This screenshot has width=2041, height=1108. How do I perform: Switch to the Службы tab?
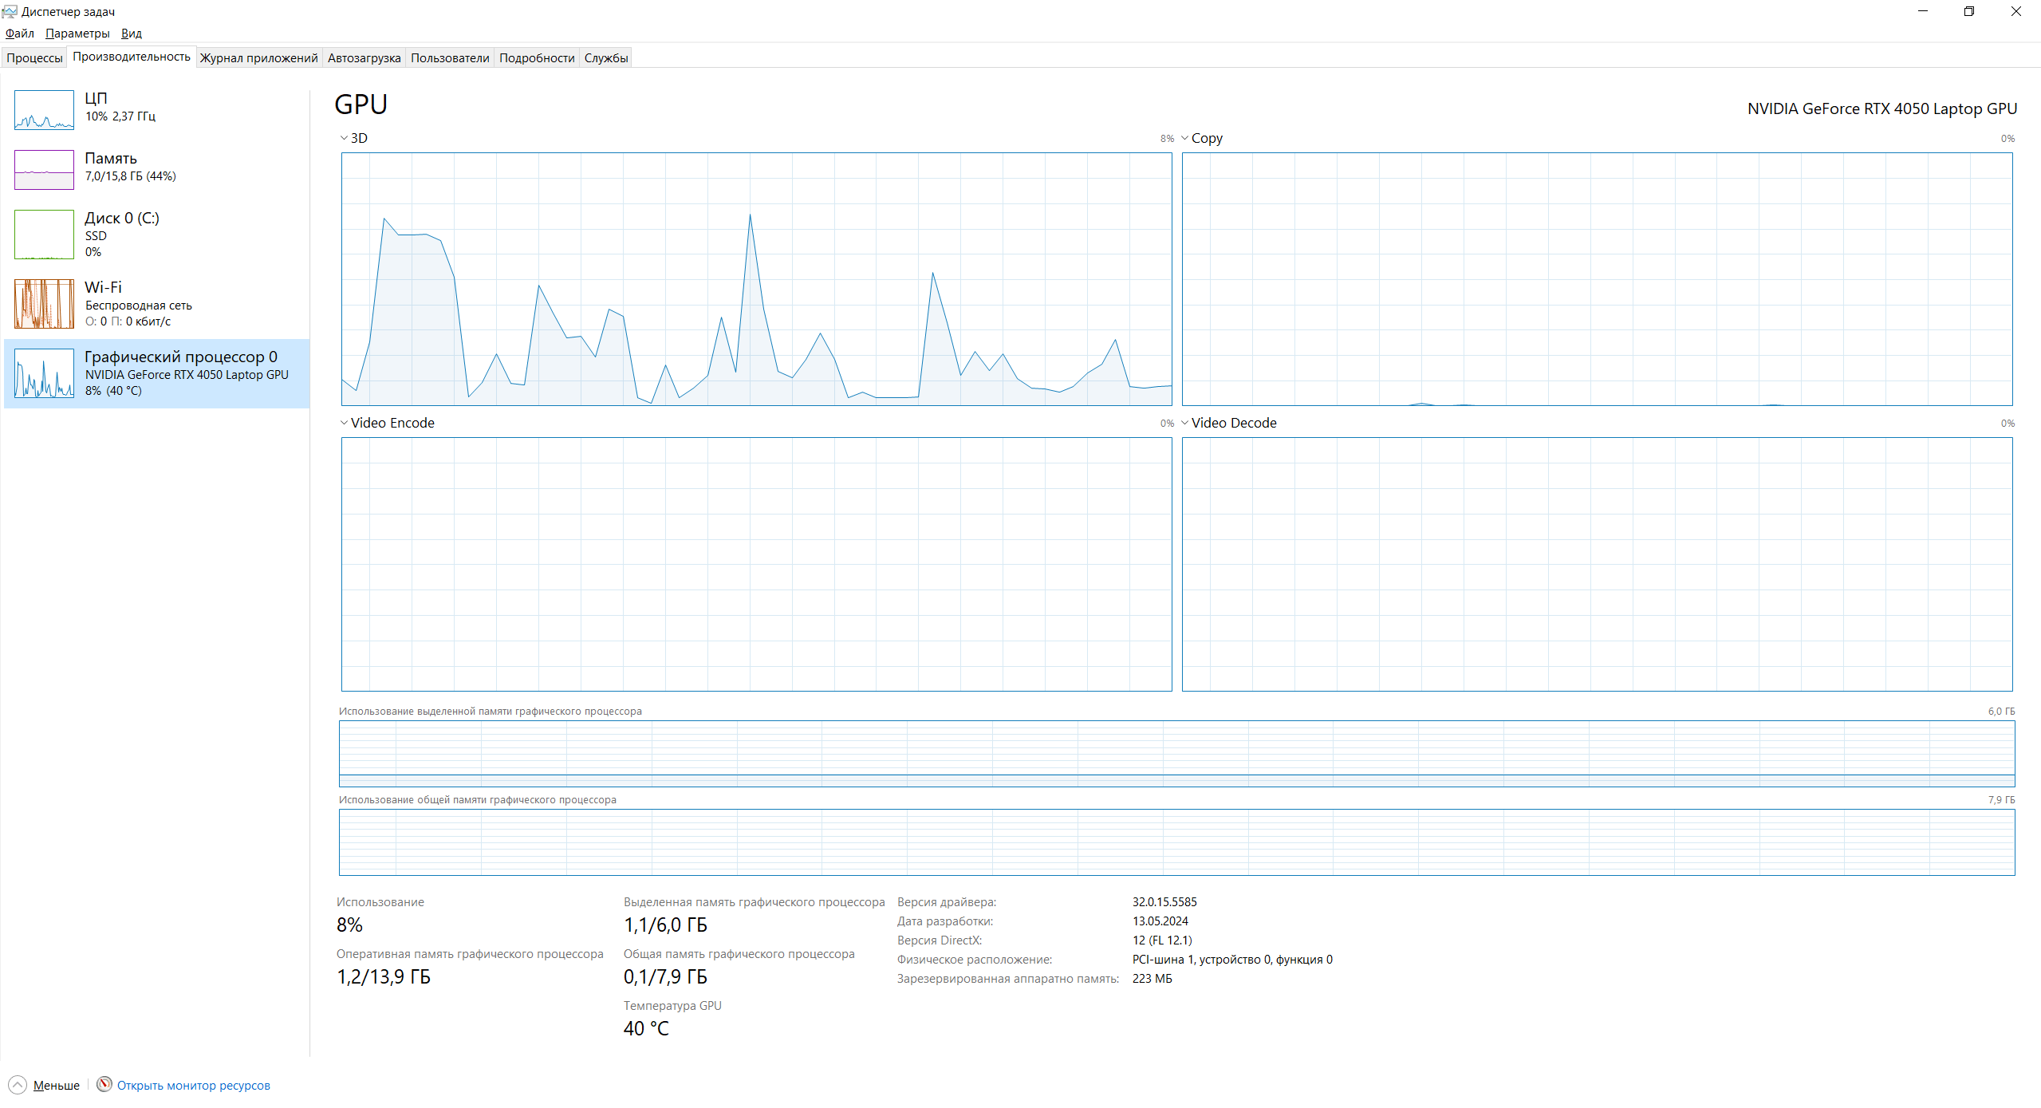coord(605,57)
